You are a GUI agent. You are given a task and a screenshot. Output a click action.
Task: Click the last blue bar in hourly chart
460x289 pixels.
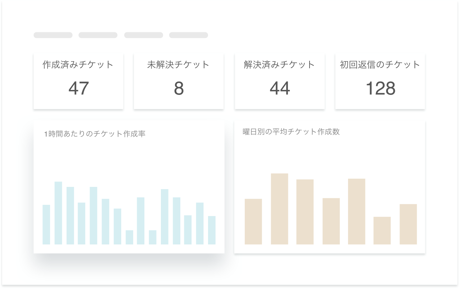(212, 230)
